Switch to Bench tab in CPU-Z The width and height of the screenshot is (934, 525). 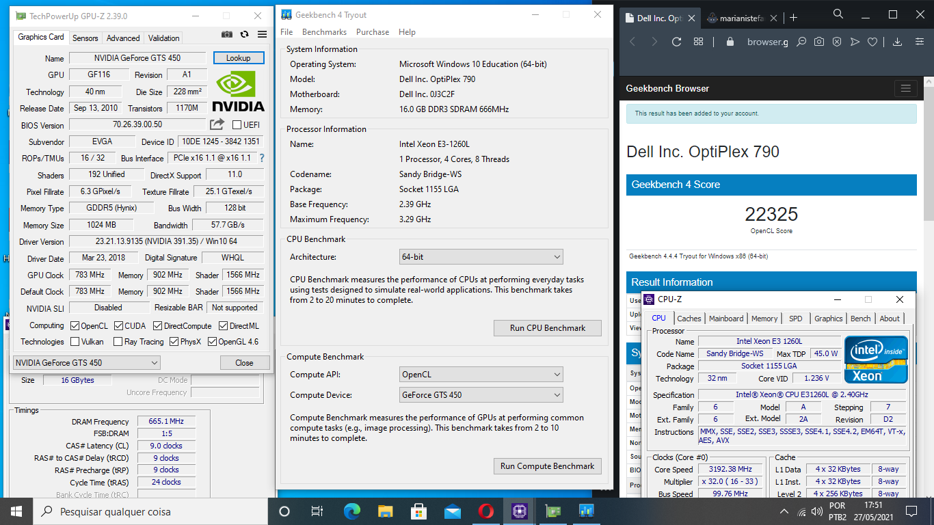[861, 319]
